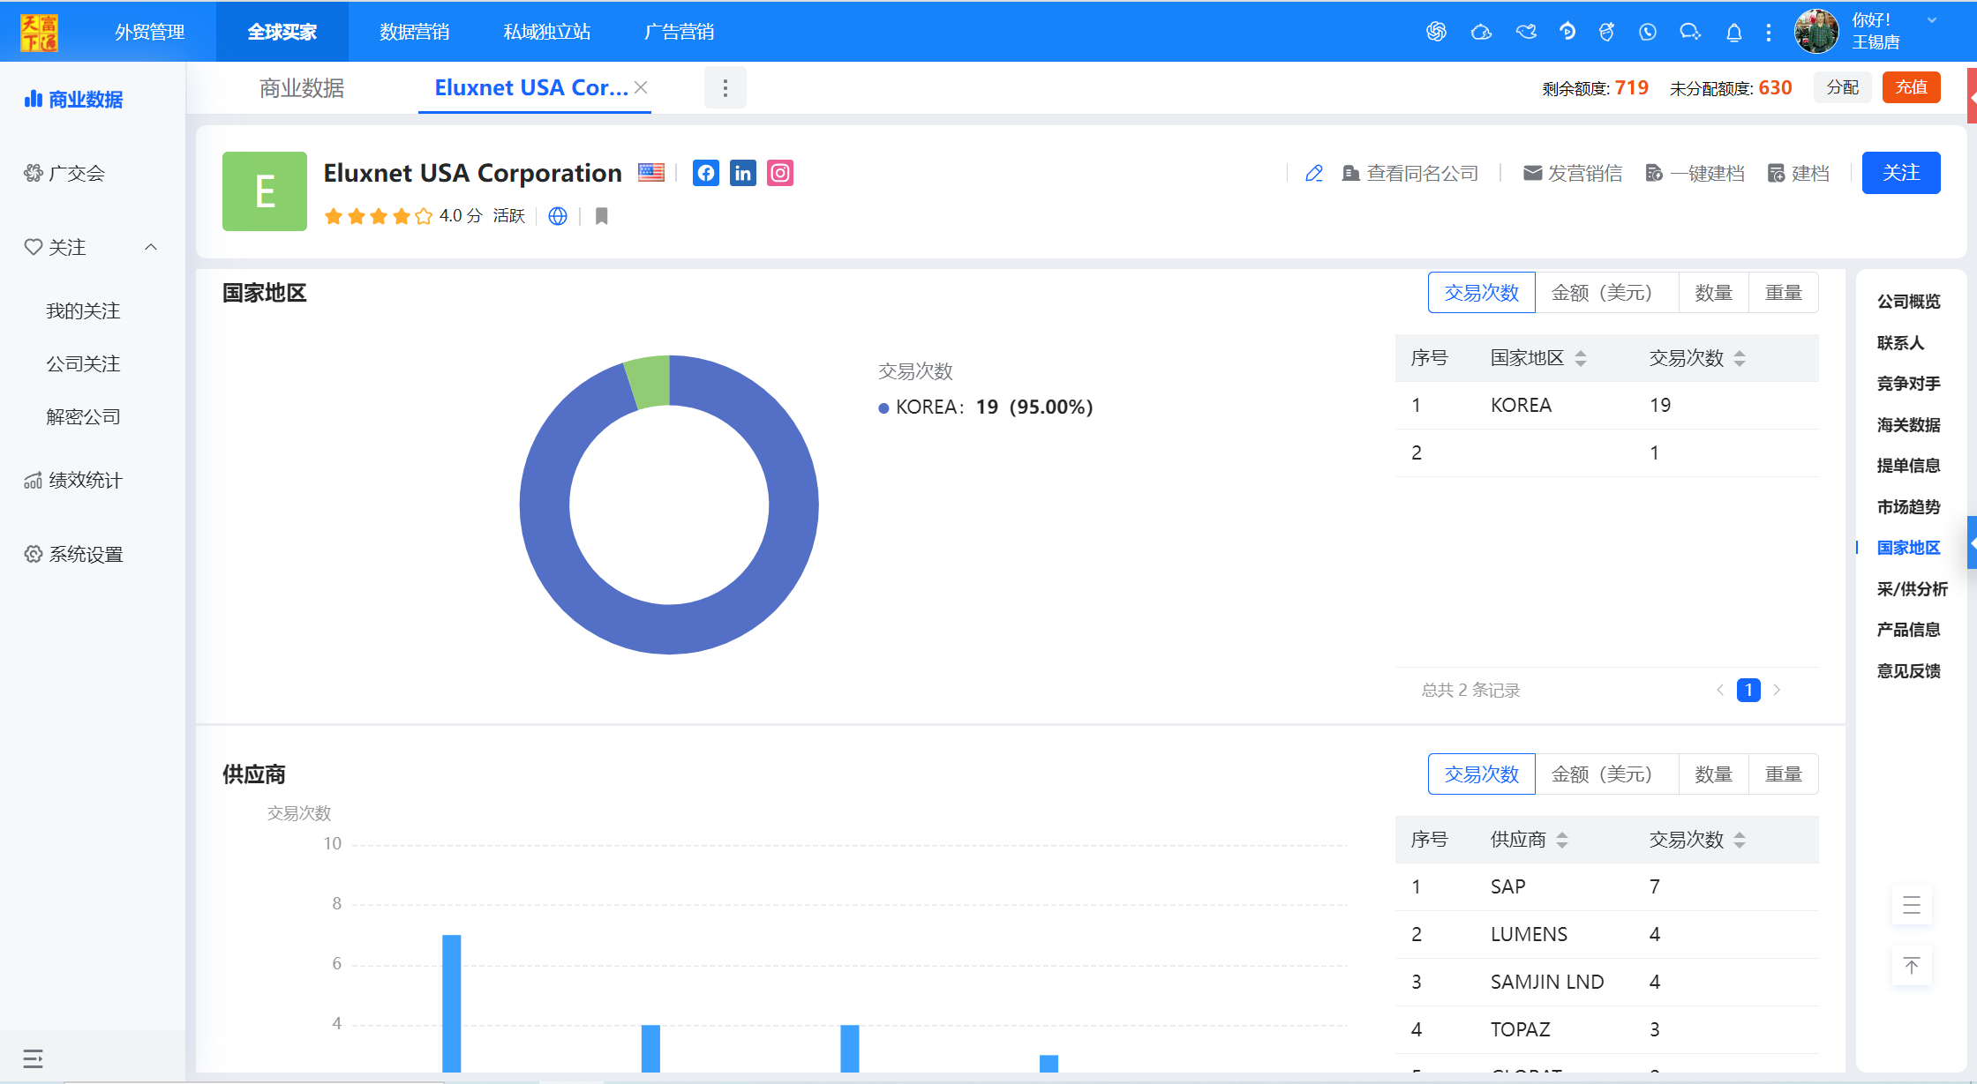Click the floating list icon above back-to-top
Screen dimensions: 1977x1084
tap(1912, 905)
